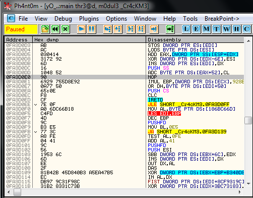Select hex bytes 6929 755D8E92
The height and width of the screenshot is (198, 253).
point(60,82)
